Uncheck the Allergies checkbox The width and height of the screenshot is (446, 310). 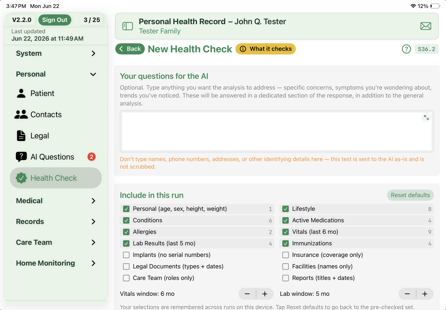126,232
